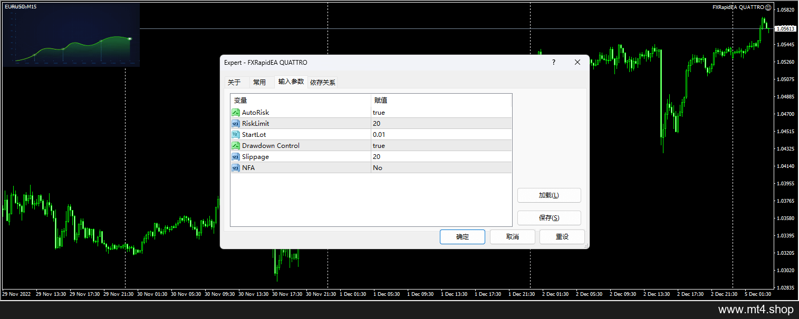799x319 pixels.
Task: Click the 重设 reset button
Action: click(562, 237)
